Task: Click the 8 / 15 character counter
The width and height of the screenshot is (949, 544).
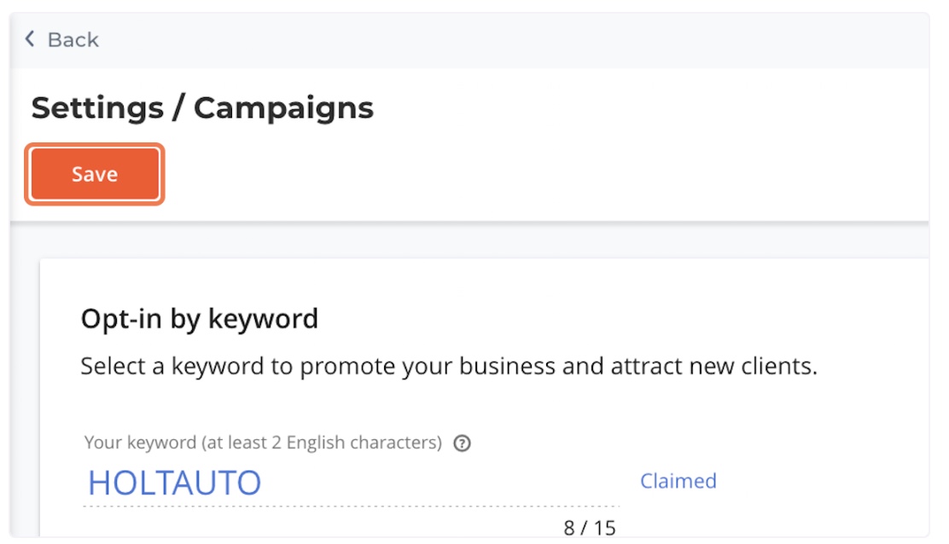Action: click(590, 528)
